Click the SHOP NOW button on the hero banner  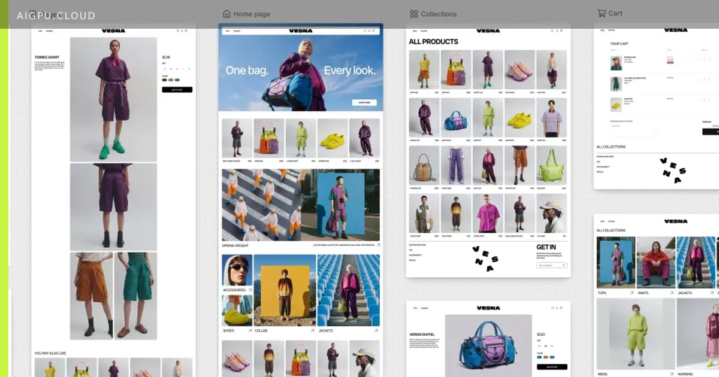364,103
